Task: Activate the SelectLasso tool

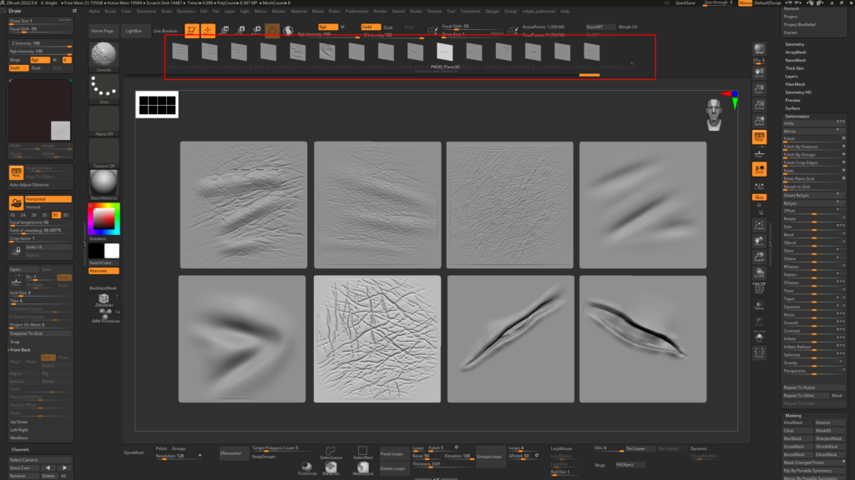Action: click(x=331, y=452)
